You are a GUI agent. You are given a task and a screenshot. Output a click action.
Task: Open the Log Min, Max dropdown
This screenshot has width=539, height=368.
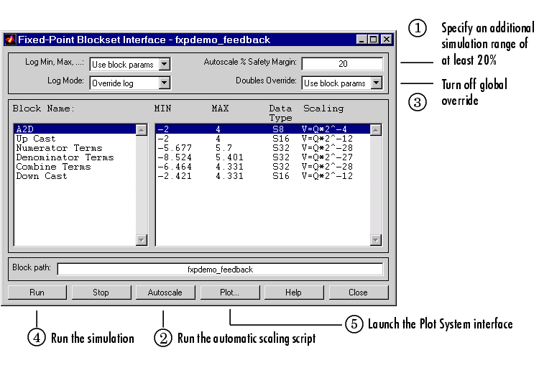(x=164, y=65)
